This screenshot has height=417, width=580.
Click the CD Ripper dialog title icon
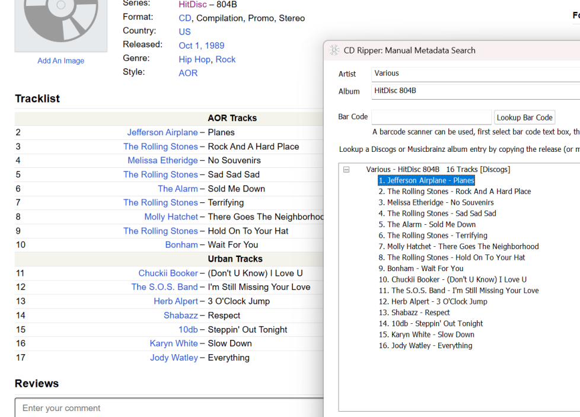[x=334, y=50]
